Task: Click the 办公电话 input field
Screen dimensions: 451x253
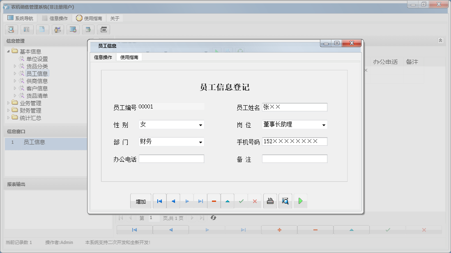Action: point(171,158)
